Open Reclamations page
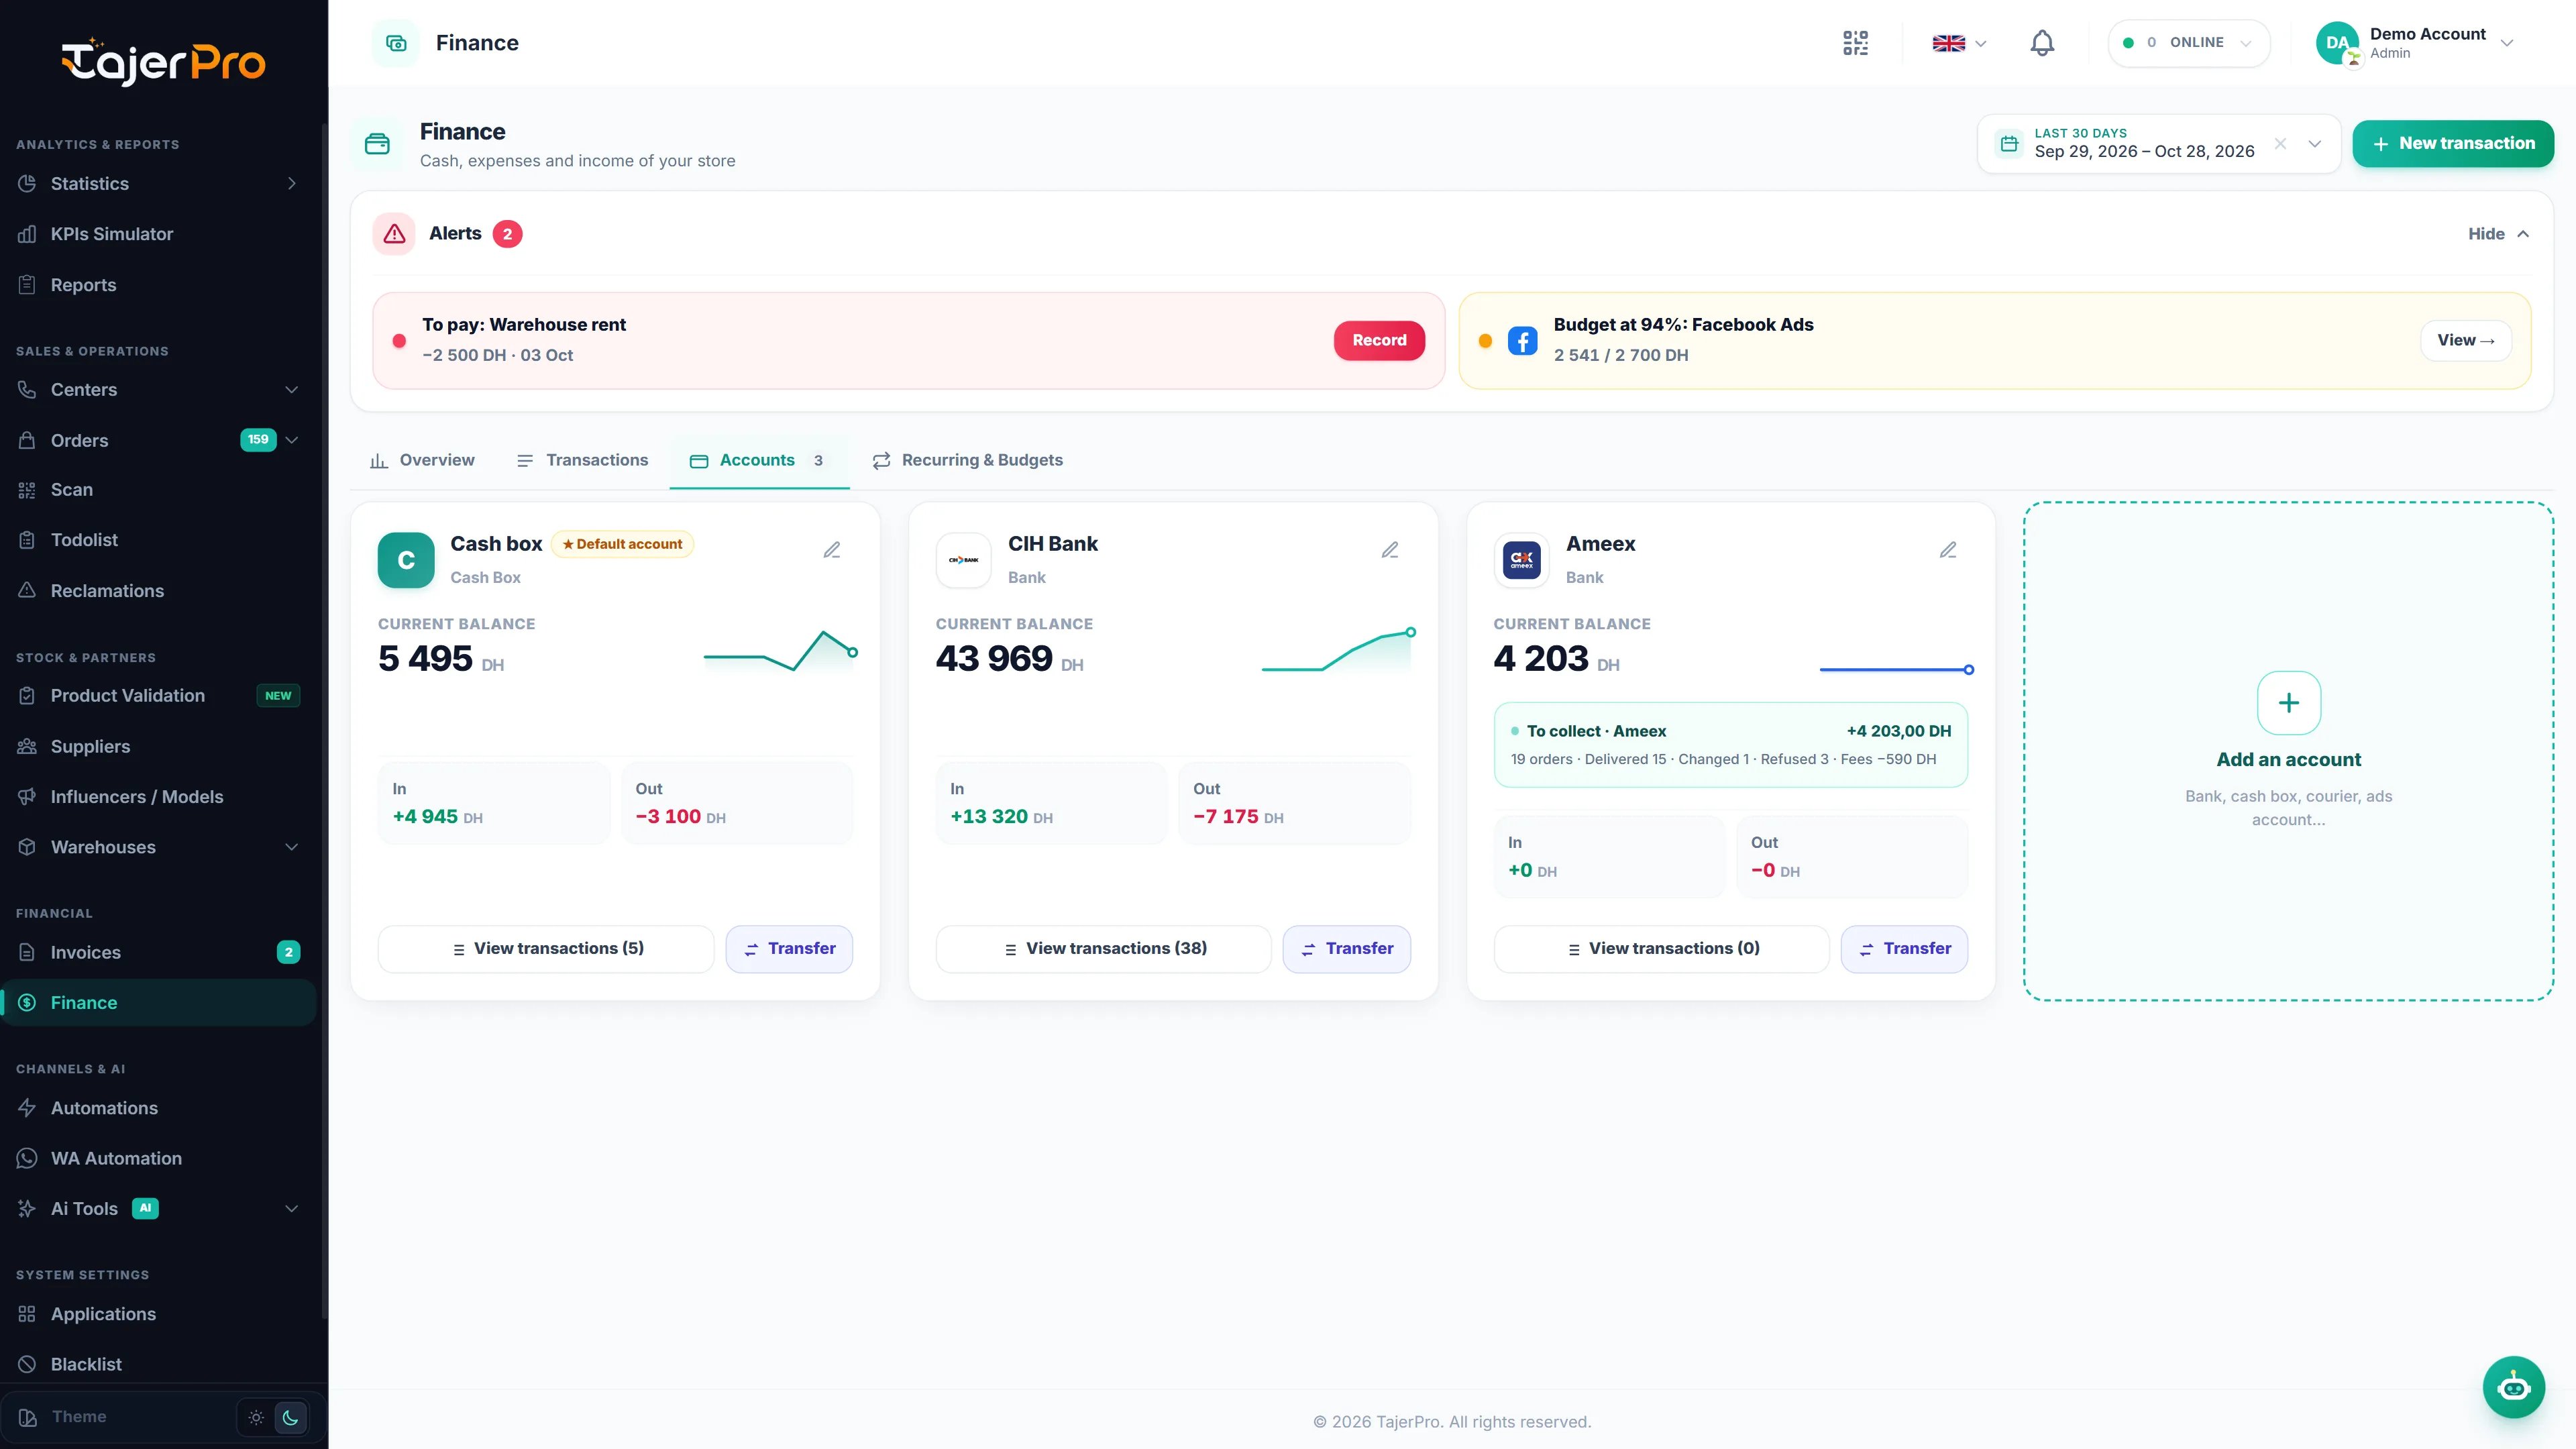The image size is (2576, 1449). (158, 591)
